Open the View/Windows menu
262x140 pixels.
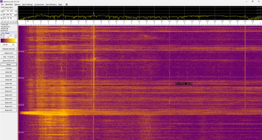point(51,5)
